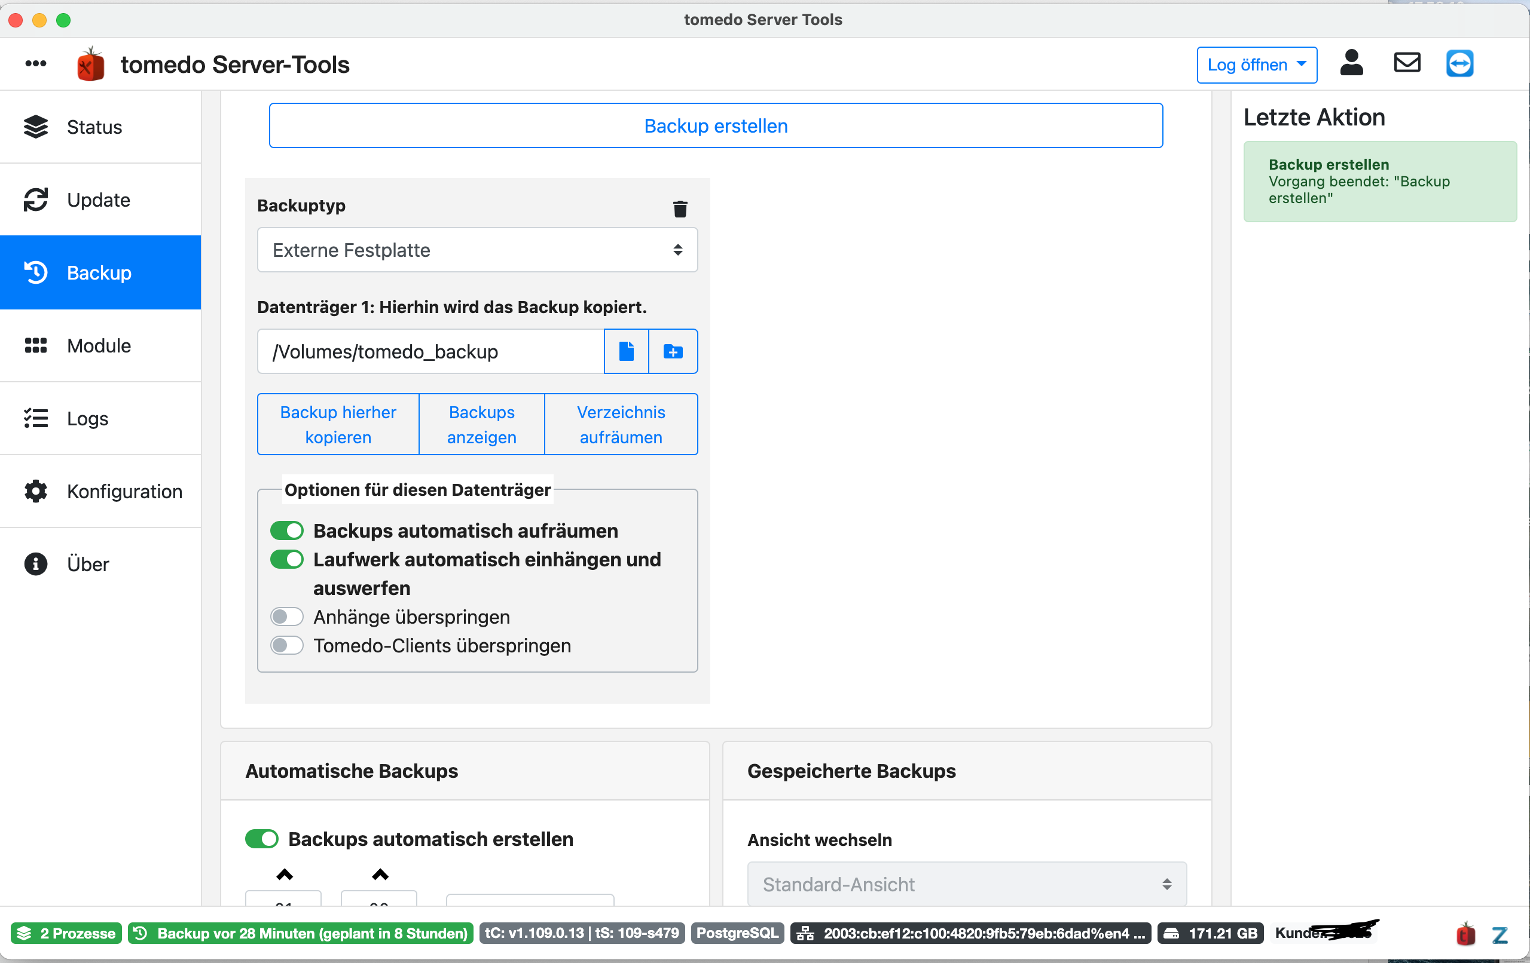
Task: Open the Über page
Action: [x=100, y=565]
